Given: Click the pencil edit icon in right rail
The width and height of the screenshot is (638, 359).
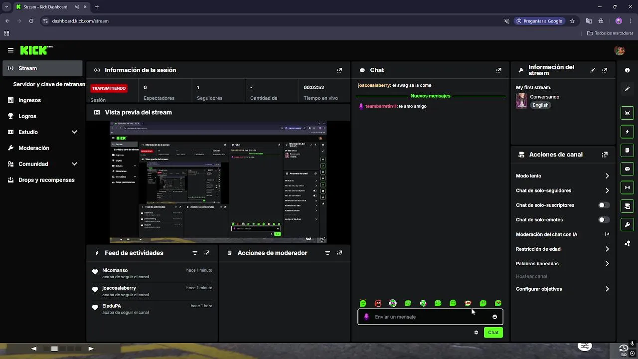Looking at the screenshot, I should (x=628, y=89).
